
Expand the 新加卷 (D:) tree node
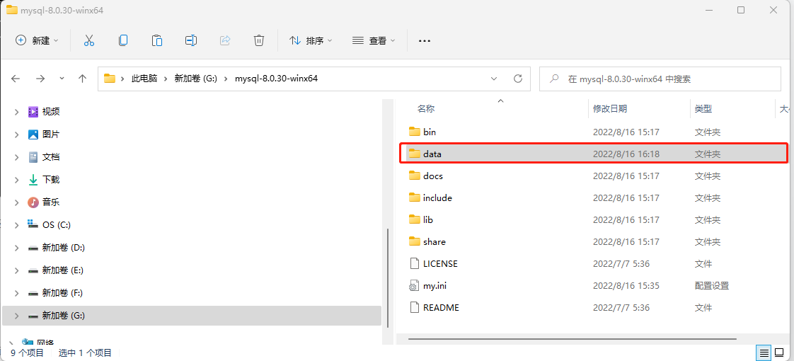(17, 248)
